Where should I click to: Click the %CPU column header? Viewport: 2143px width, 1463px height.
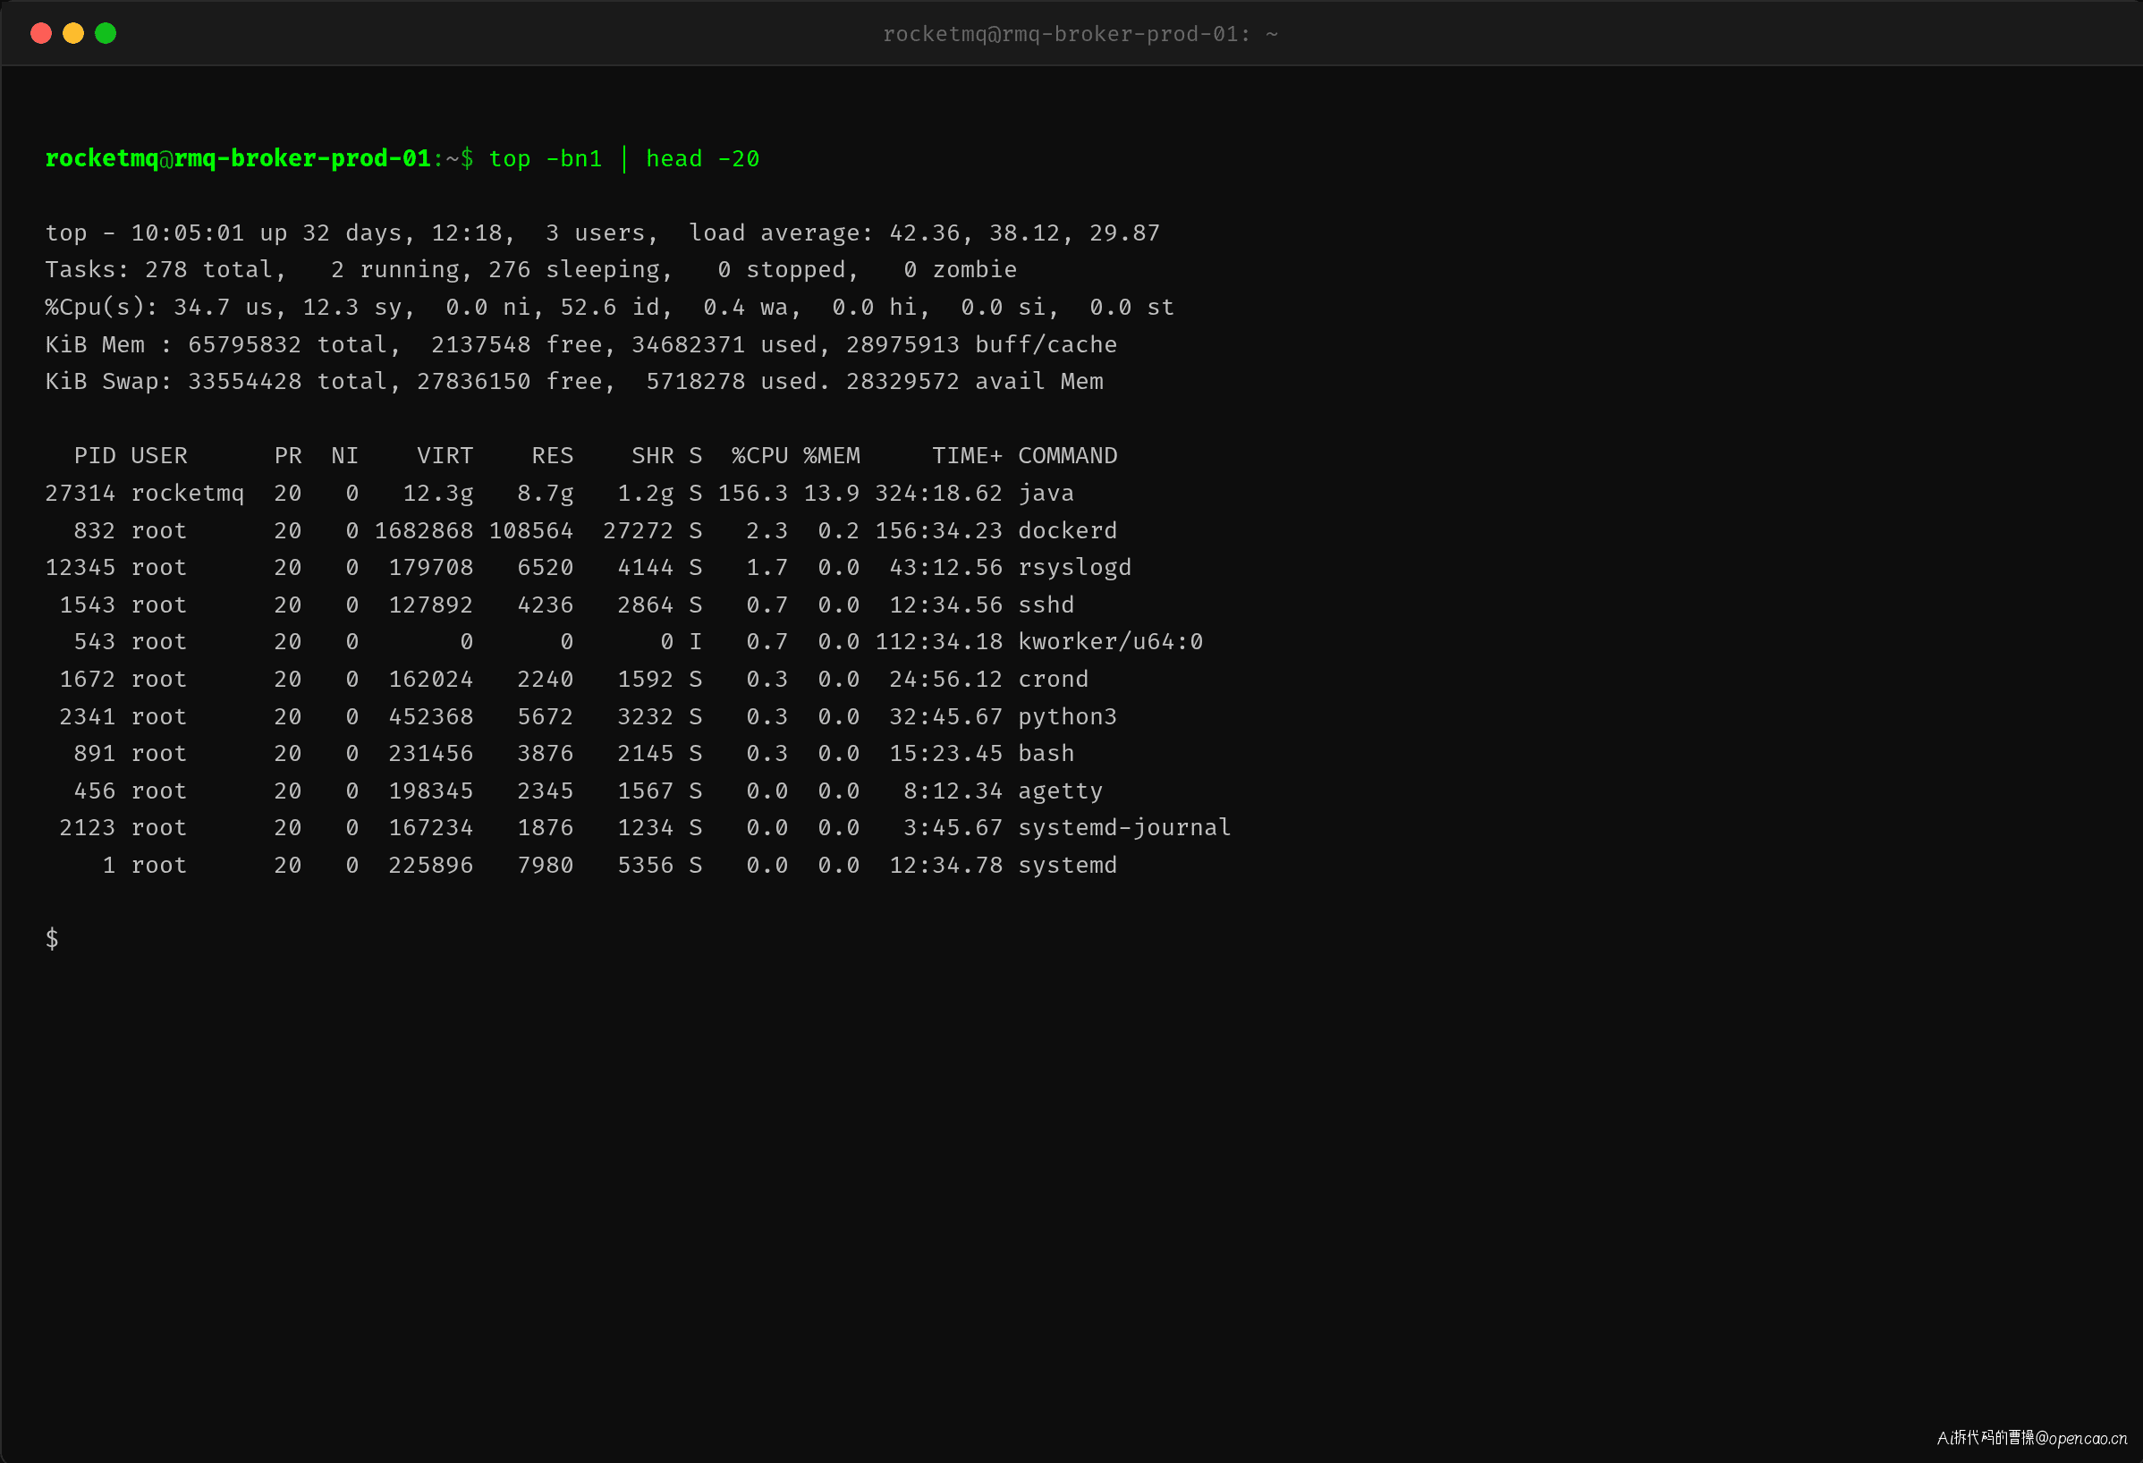[x=760, y=455]
